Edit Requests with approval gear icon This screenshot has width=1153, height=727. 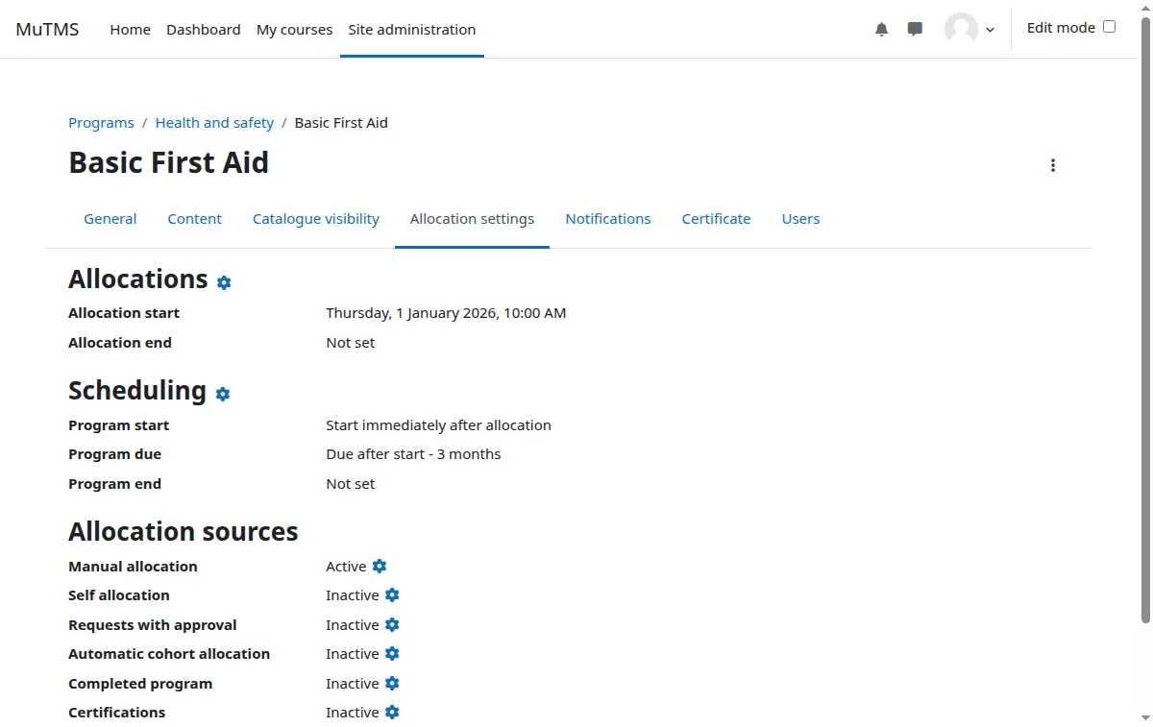click(x=392, y=625)
